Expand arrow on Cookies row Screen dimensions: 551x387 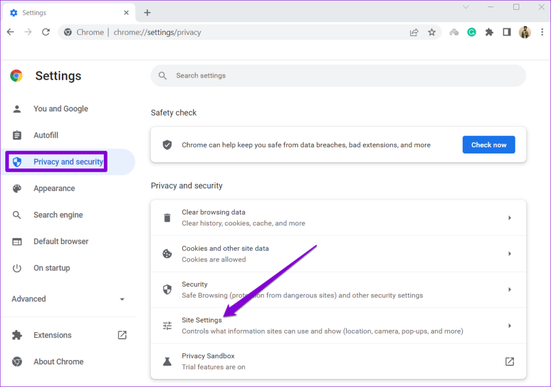pos(510,254)
